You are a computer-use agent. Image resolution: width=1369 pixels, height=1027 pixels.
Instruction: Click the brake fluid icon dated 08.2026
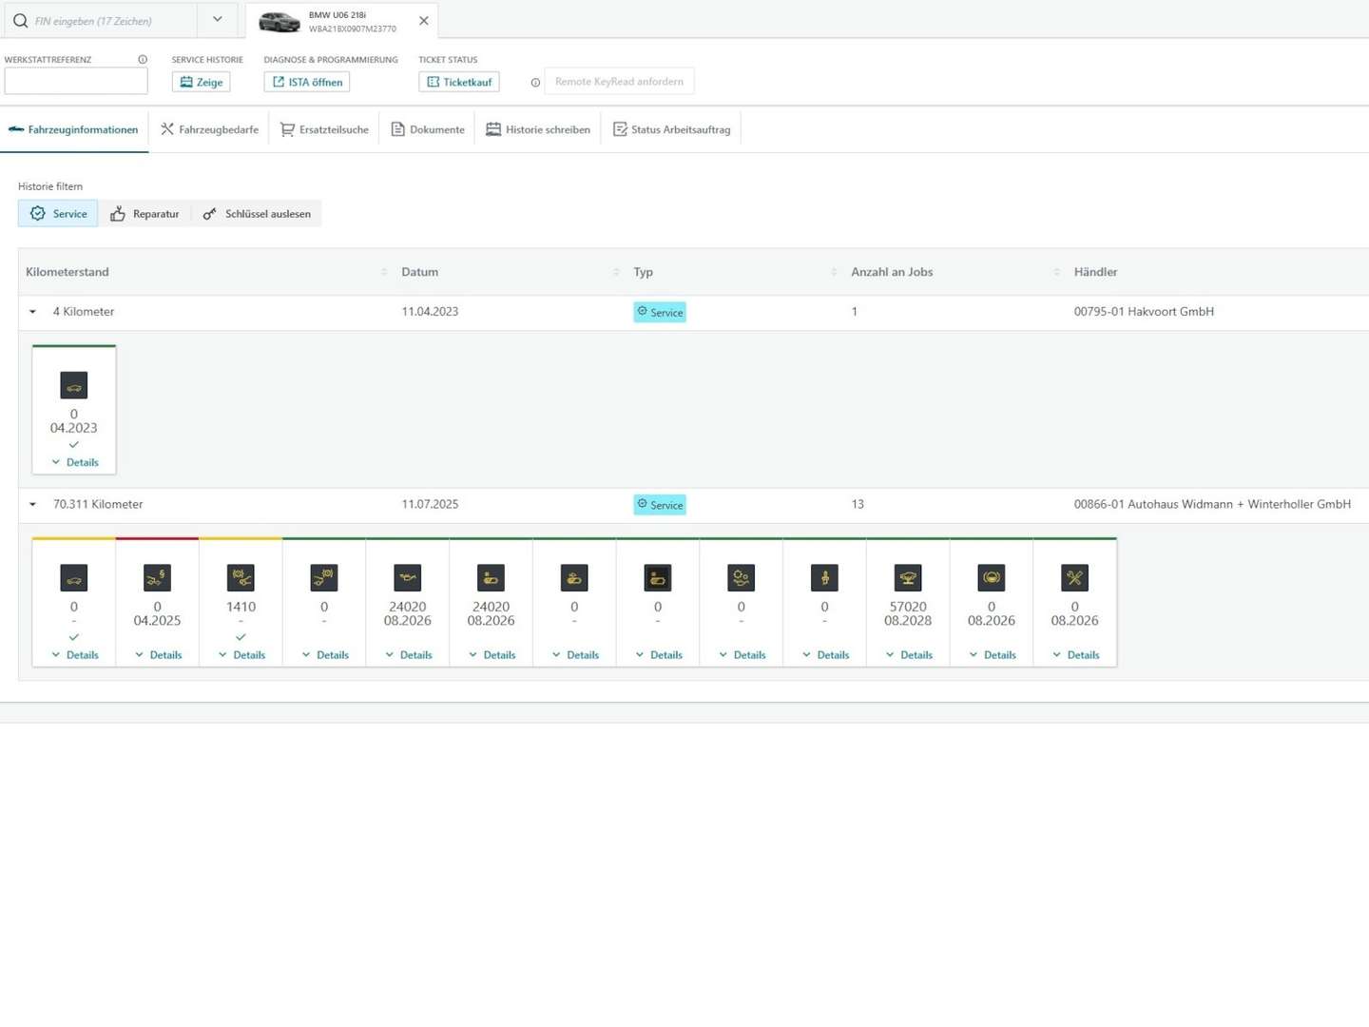992,577
